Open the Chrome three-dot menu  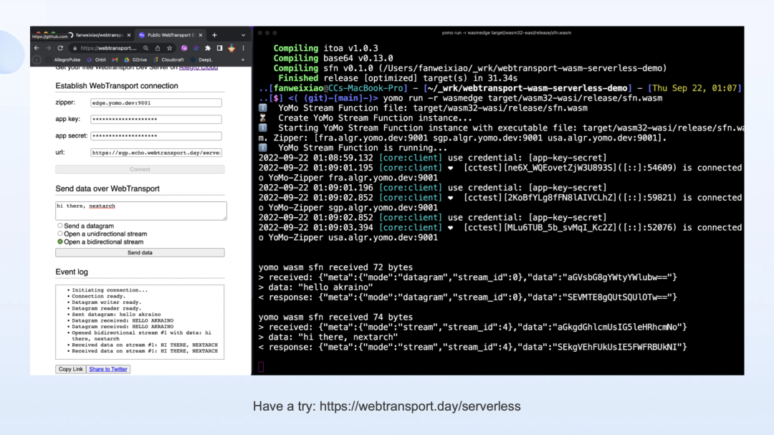[x=244, y=49]
